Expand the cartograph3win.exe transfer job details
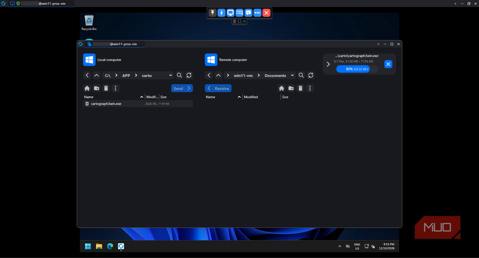 tap(328, 64)
